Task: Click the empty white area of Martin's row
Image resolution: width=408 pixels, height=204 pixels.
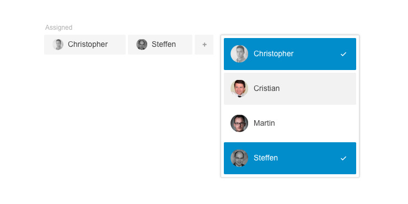Action: (315, 124)
